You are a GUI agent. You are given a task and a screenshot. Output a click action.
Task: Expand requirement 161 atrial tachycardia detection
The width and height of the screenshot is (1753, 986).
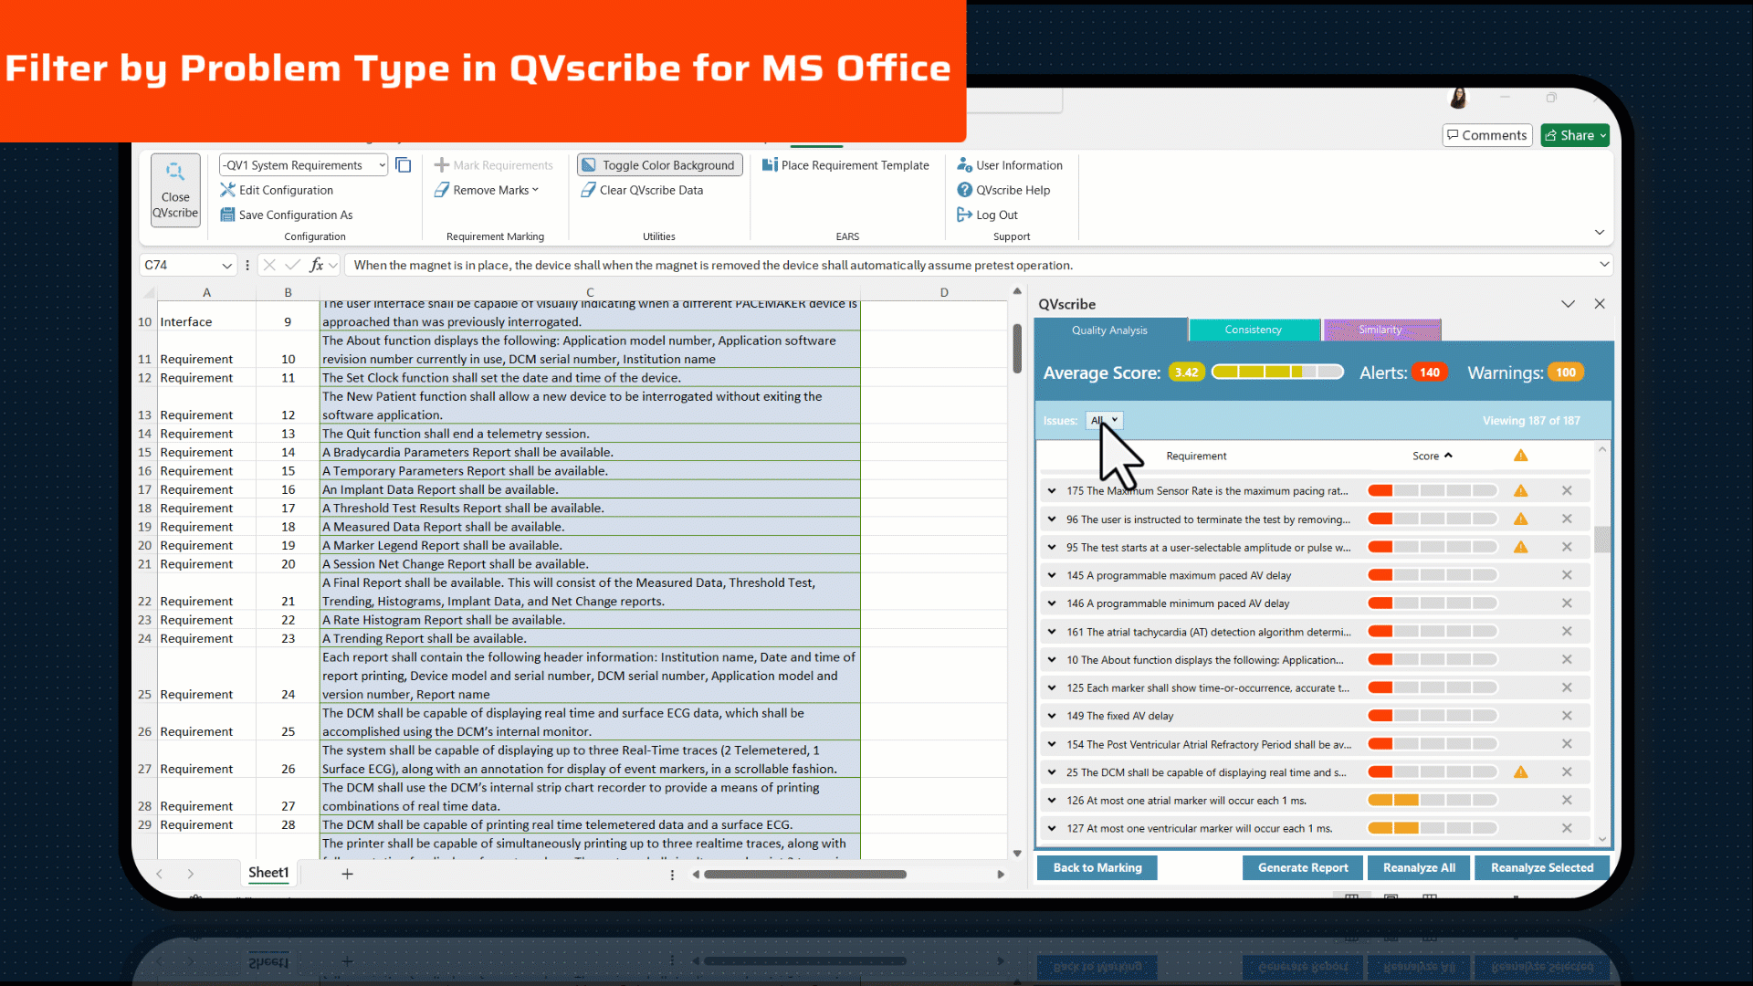pos(1052,632)
